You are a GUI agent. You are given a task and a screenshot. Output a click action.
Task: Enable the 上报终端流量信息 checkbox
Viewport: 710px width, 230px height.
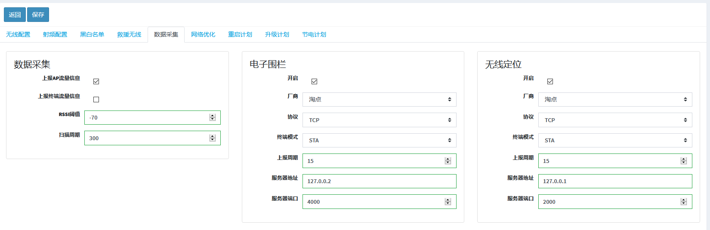tap(96, 99)
